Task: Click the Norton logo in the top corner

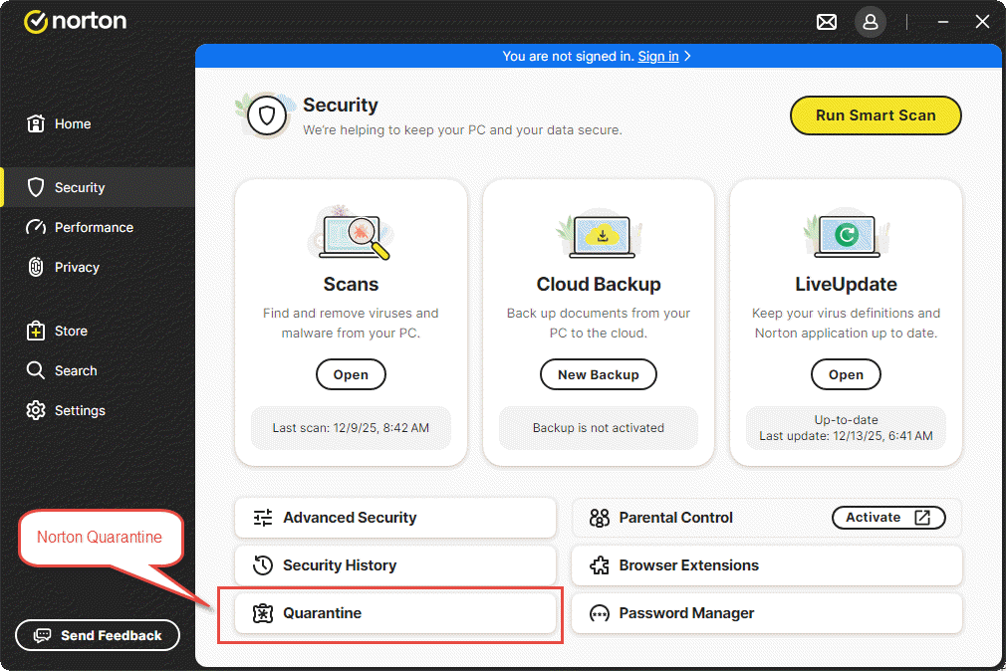Action: [75, 21]
